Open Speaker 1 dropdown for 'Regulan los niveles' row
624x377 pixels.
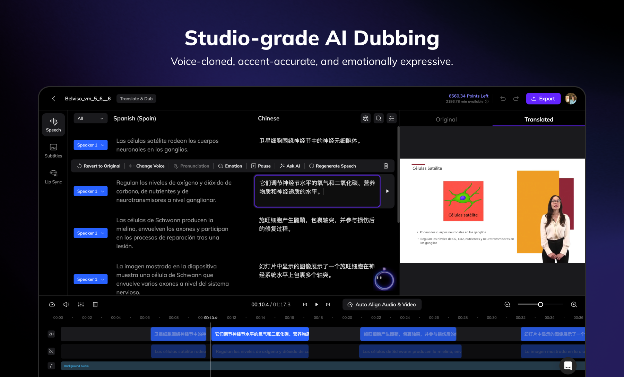(90, 191)
